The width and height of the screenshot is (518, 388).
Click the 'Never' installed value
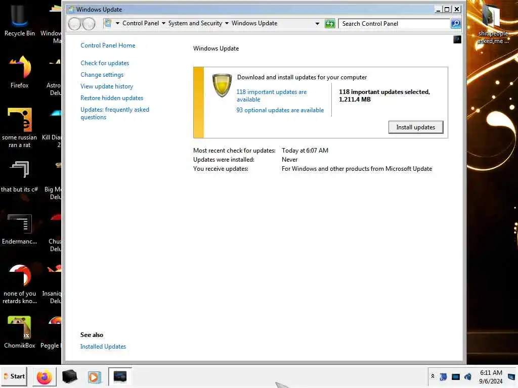click(x=289, y=160)
